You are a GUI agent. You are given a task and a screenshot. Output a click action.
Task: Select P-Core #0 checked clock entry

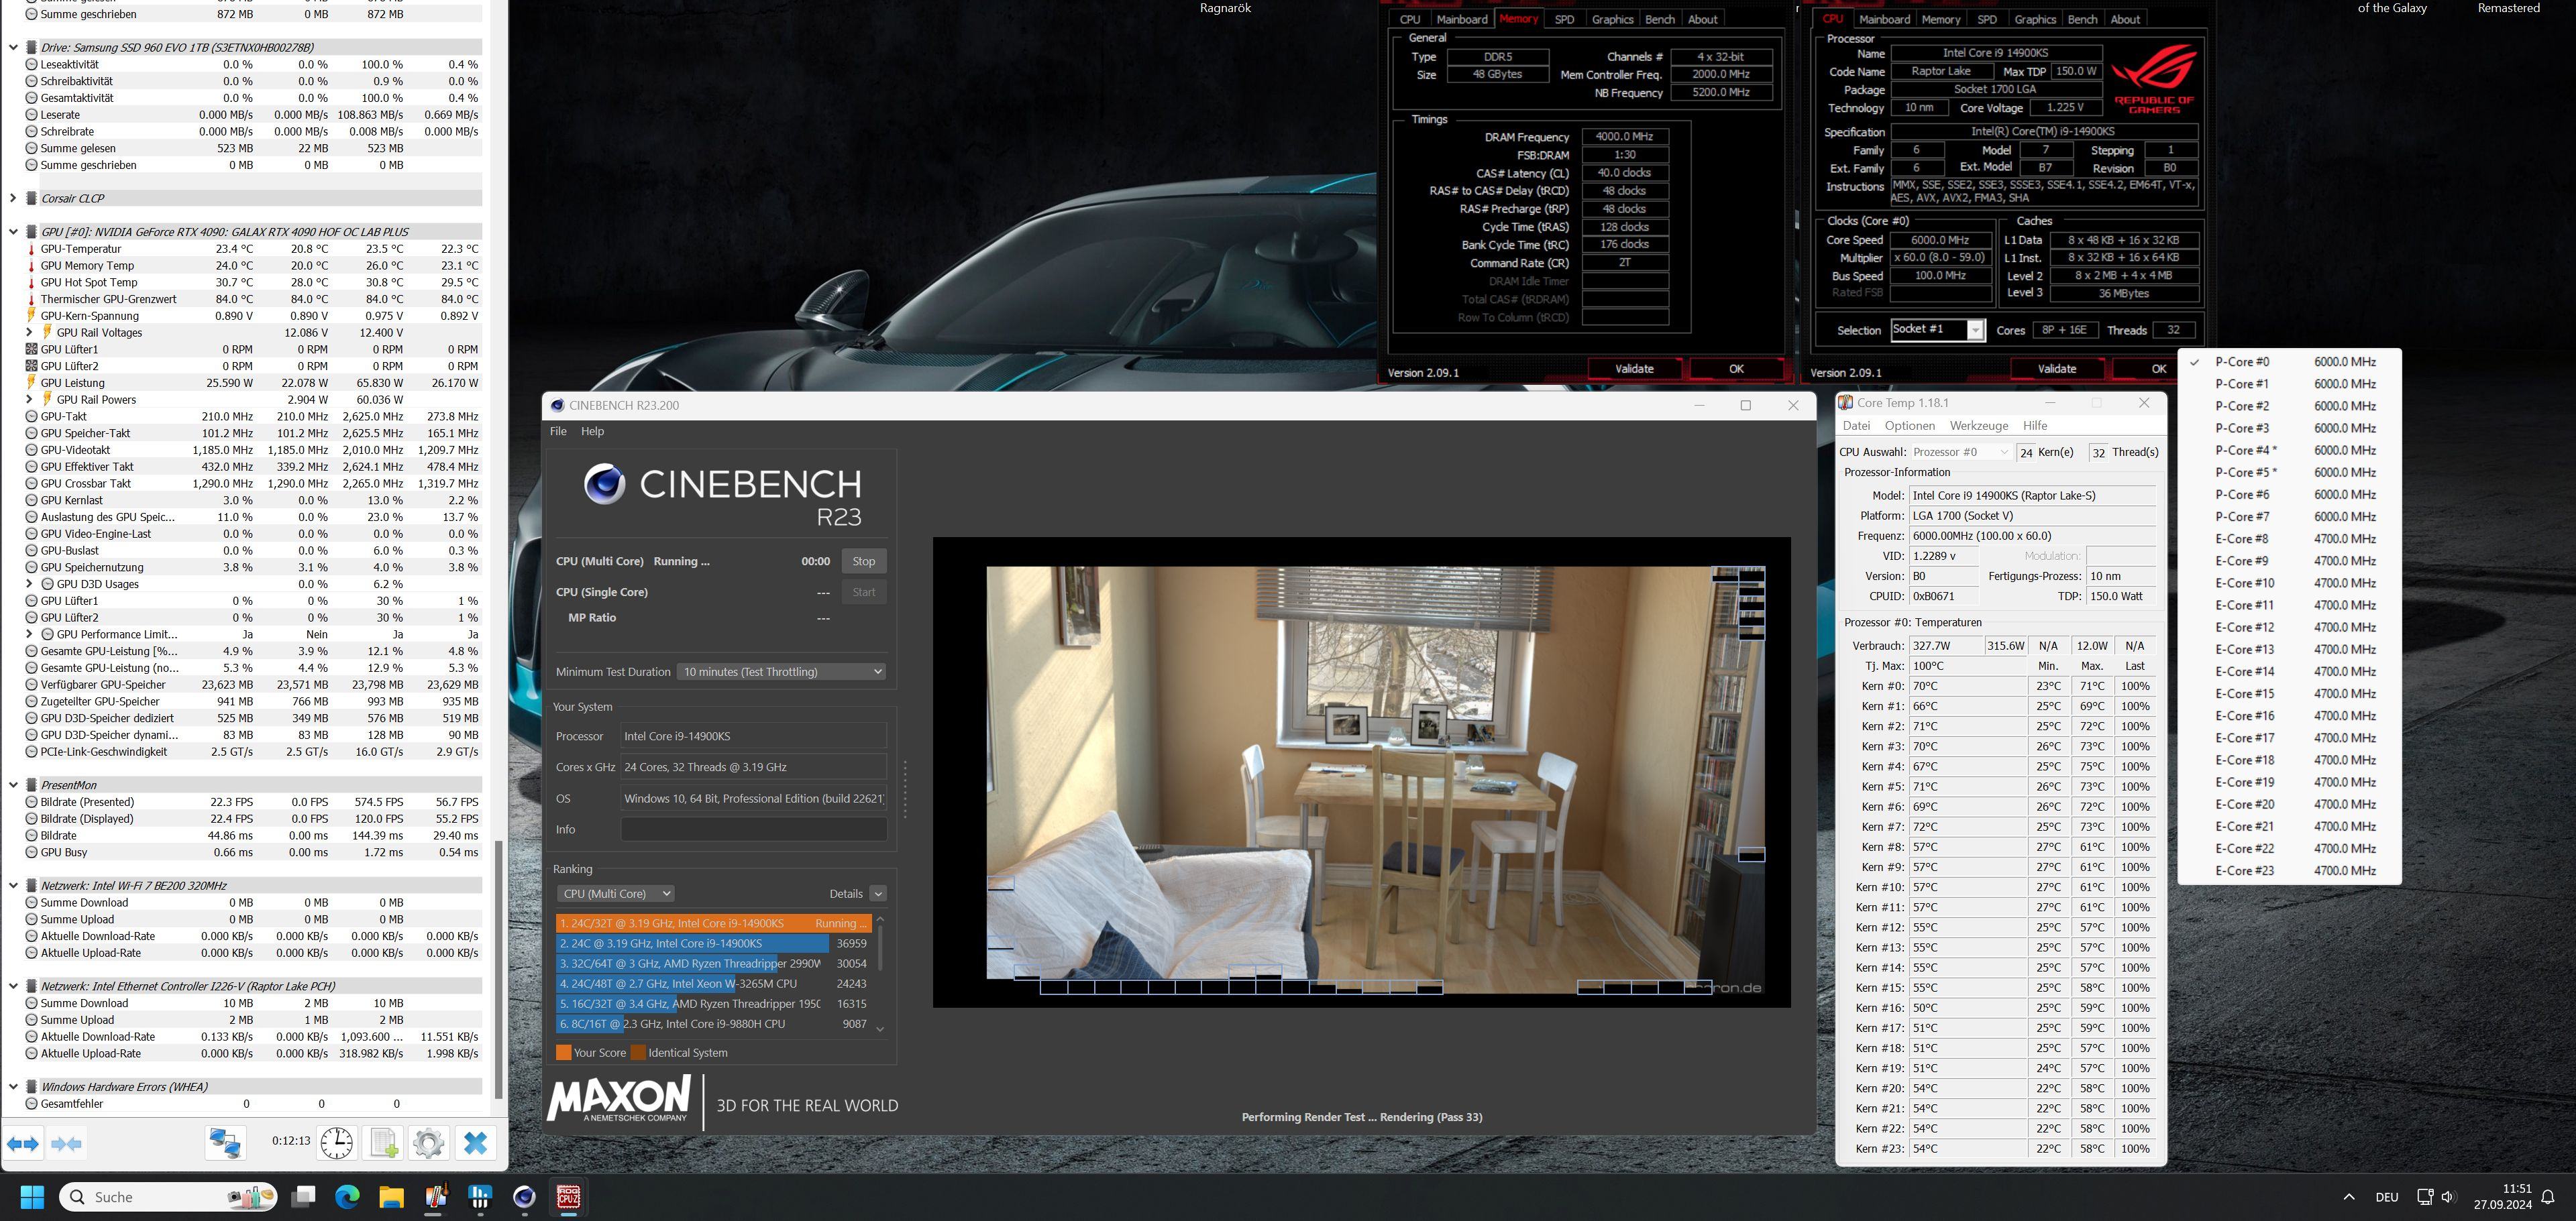[x=2289, y=361]
